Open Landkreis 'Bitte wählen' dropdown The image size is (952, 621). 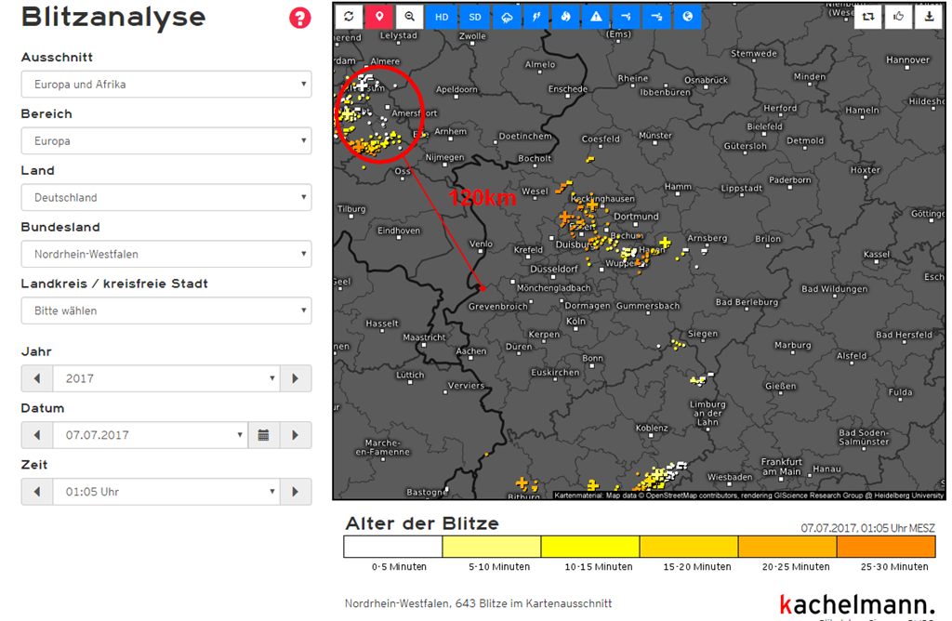pos(166,310)
